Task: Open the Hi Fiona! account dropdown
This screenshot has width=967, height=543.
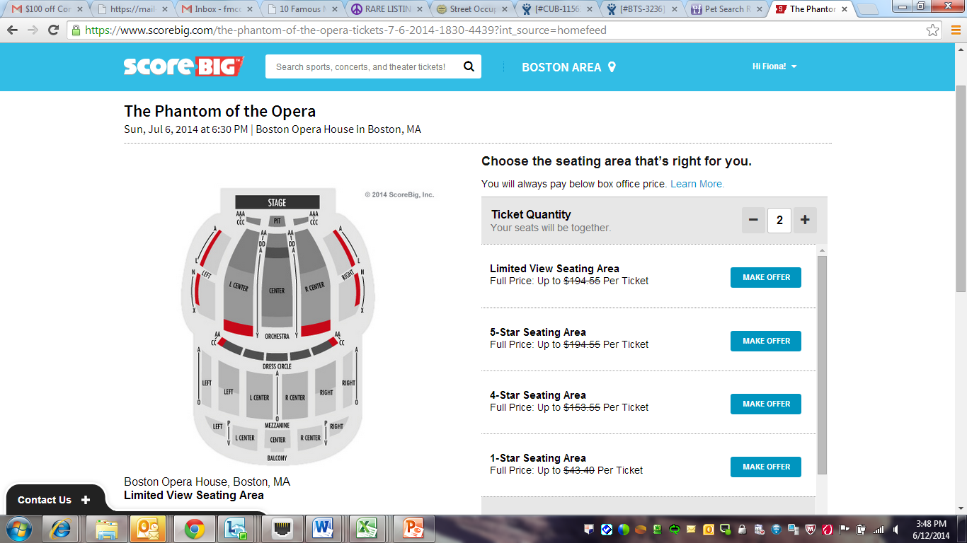Action: pos(774,66)
